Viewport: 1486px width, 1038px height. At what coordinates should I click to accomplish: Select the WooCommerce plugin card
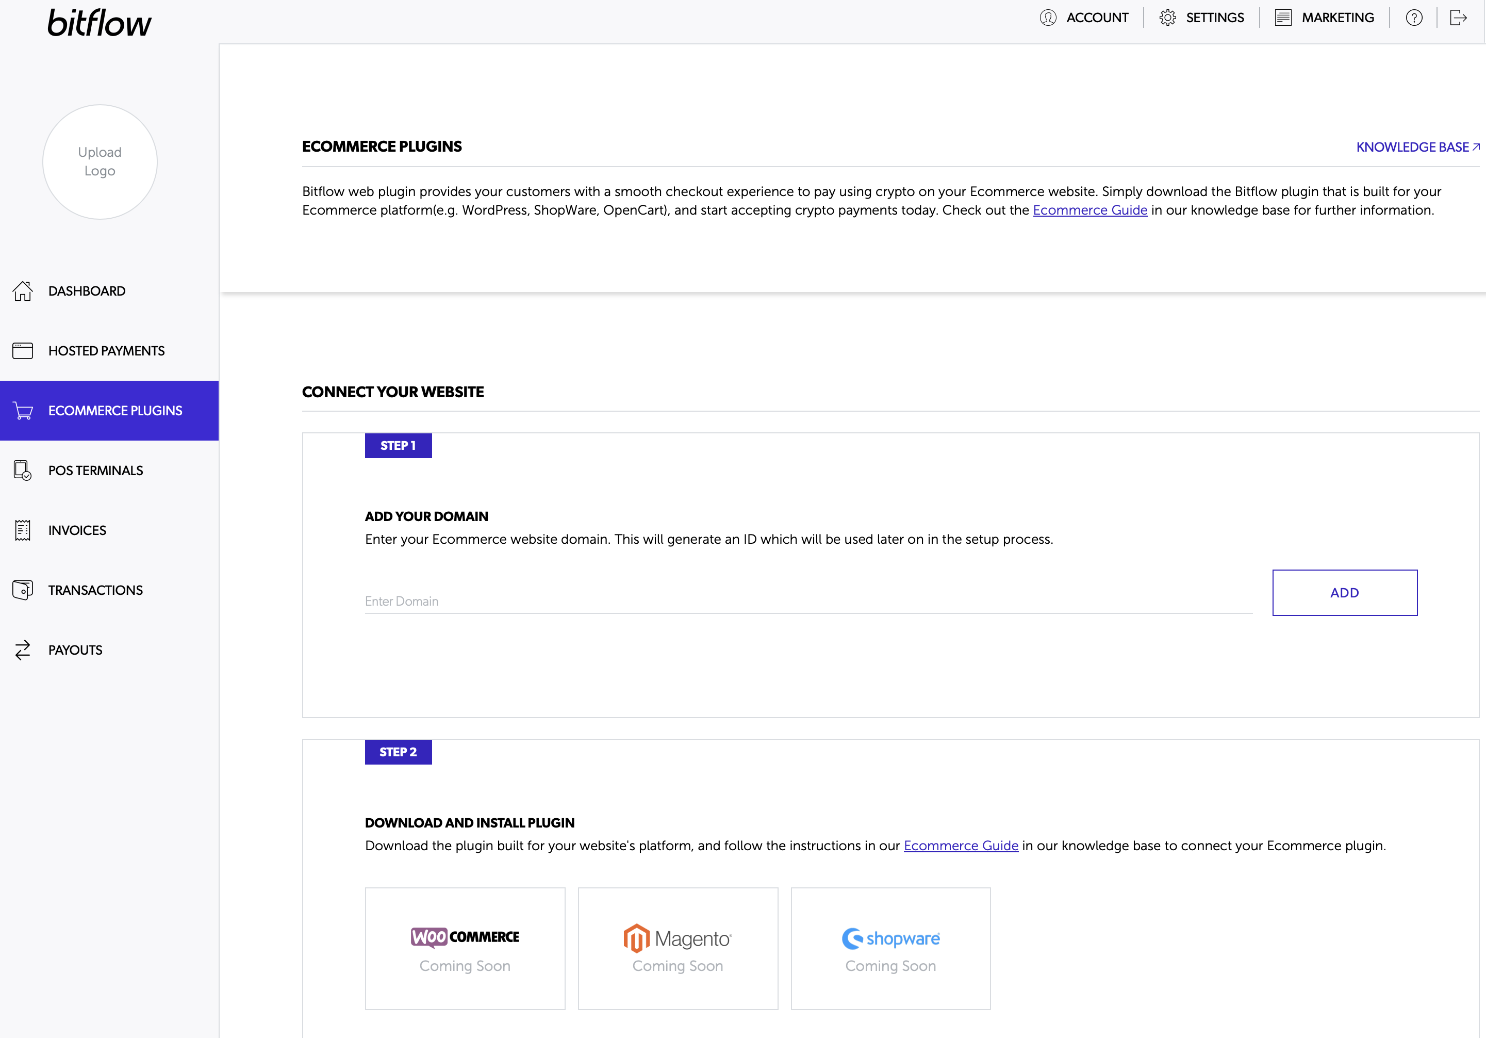coord(465,948)
